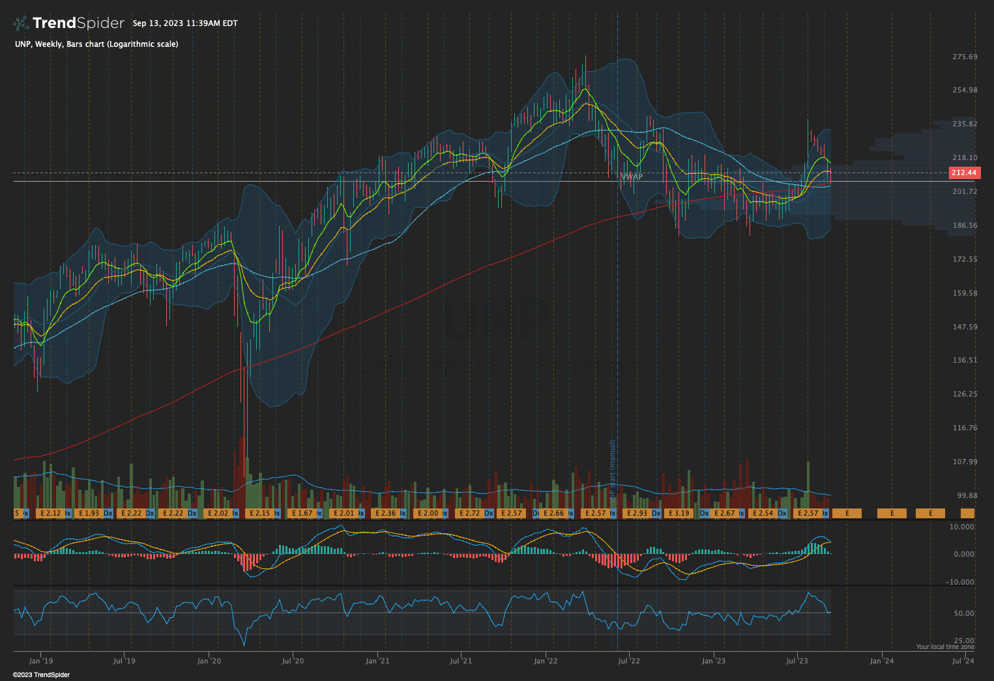Click the Ix split icon next to E 2.15
The height and width of the screenshot is (681, 994).
coord(276,512)
